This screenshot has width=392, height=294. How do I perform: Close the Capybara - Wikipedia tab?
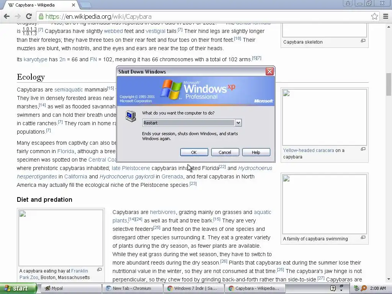(73, 5)
